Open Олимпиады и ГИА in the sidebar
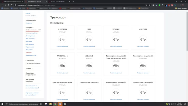This screenshot has width=188, height=106. coord(31,55)
